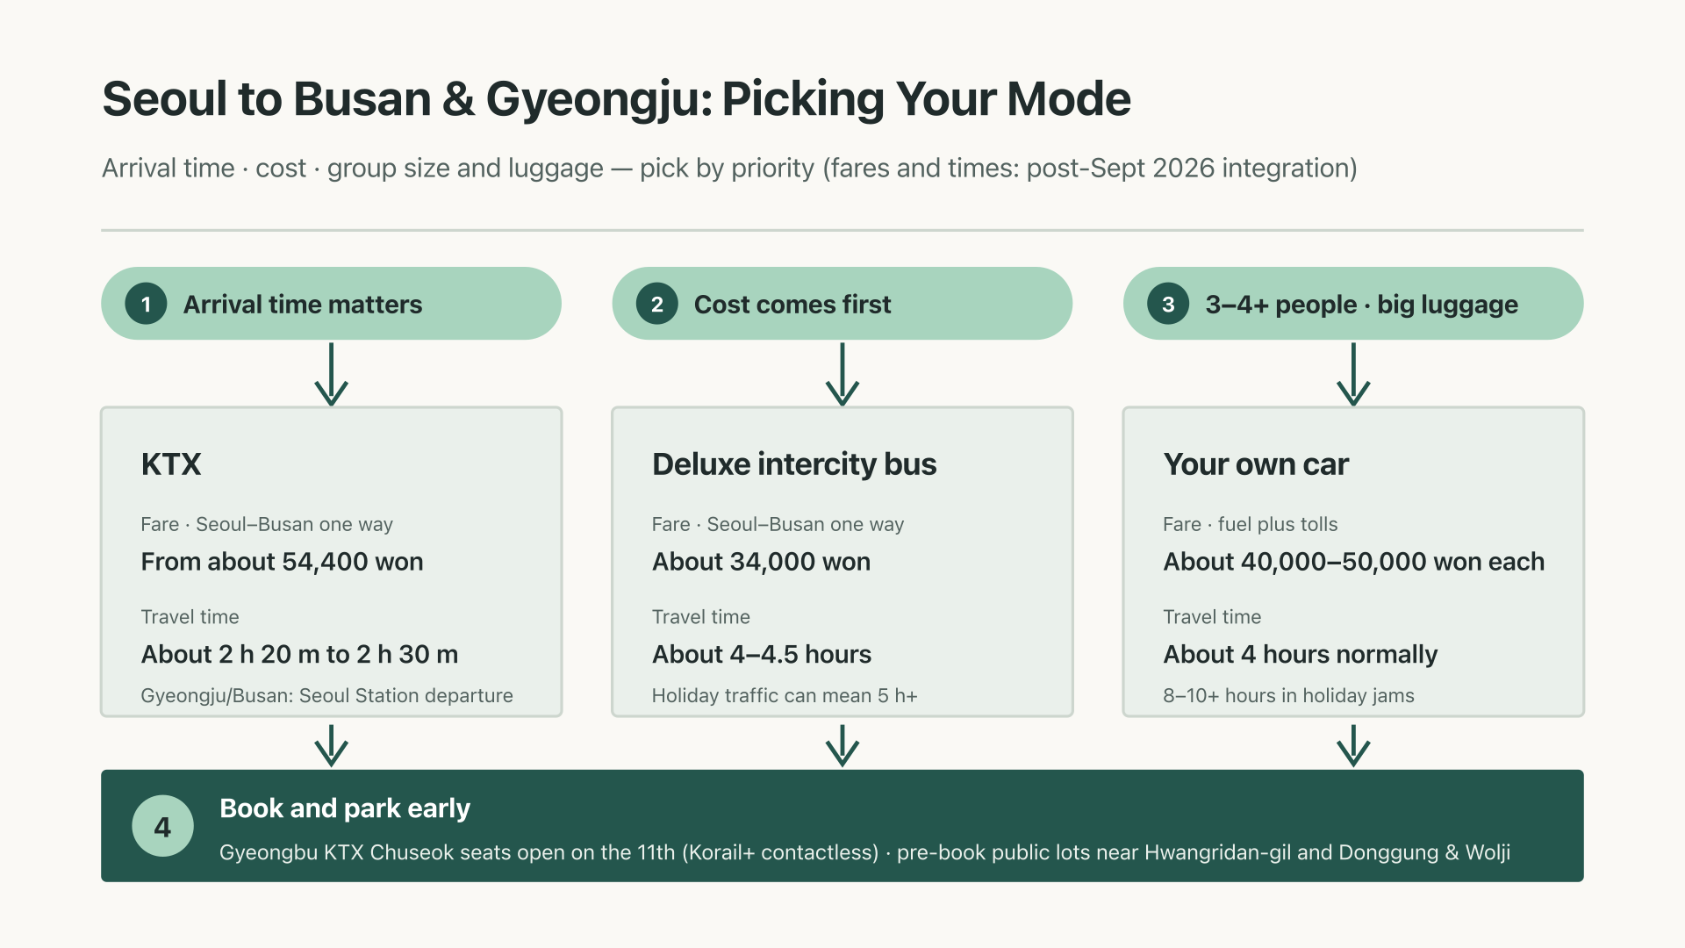
Task: Click 'Travel time' label in car card
Action: click(1212, 617)
